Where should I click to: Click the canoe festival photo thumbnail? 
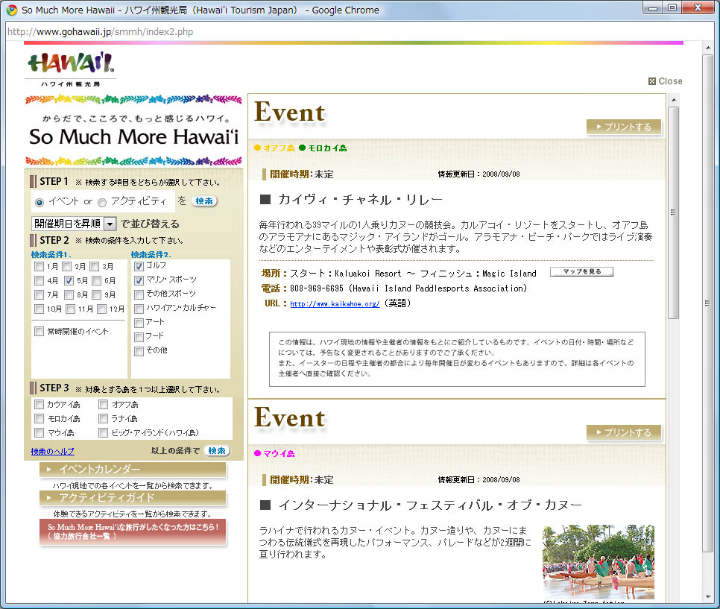click(x=599, y=562)
